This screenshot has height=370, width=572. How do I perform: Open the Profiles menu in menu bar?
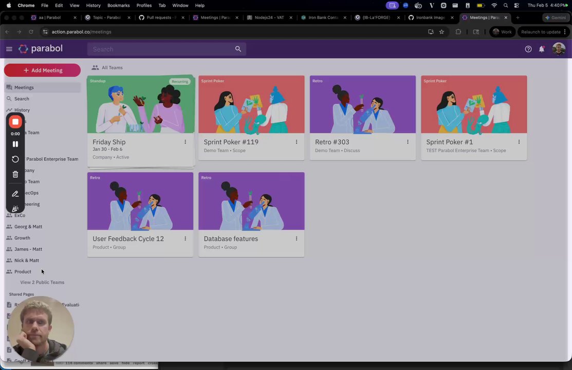144,6
